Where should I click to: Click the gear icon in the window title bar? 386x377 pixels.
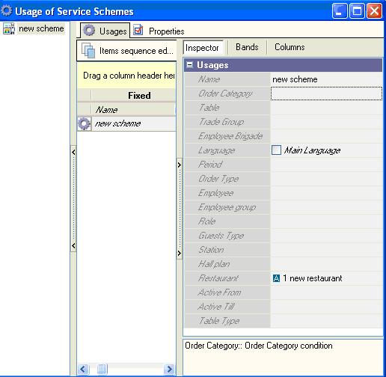pos(7,10)
